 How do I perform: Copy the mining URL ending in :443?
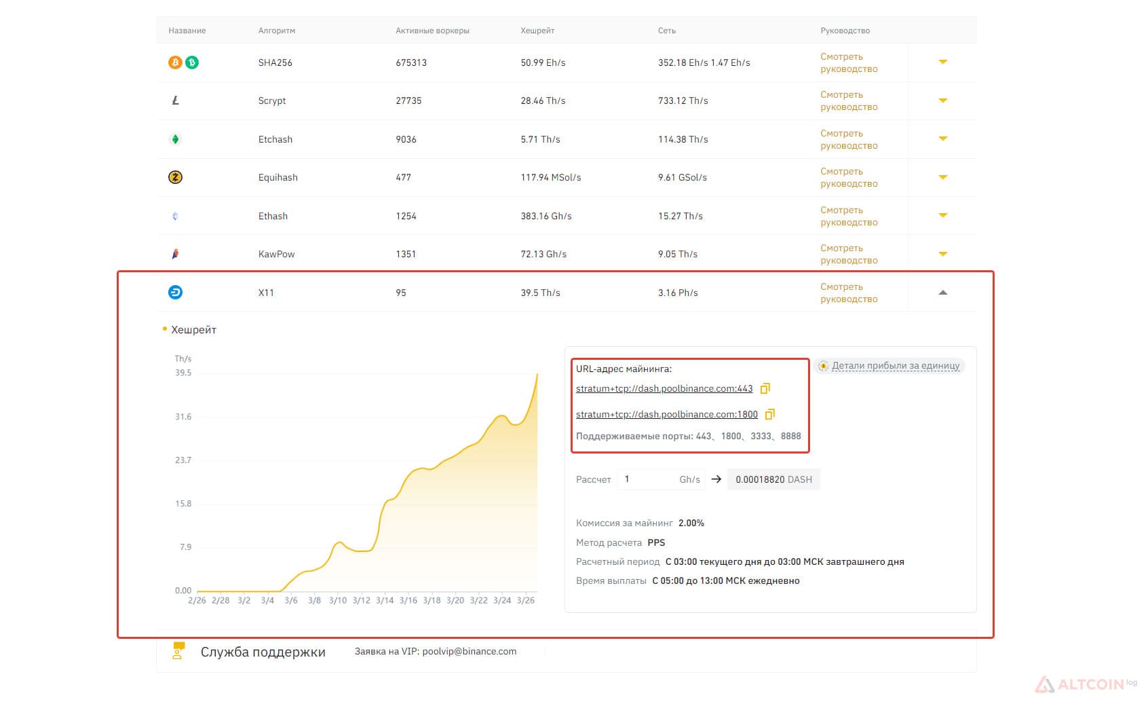tap(765, 388)
